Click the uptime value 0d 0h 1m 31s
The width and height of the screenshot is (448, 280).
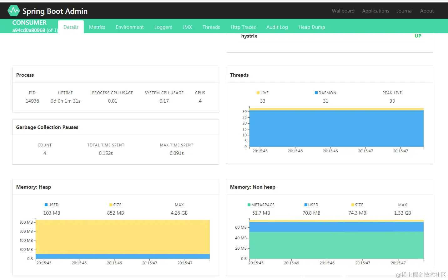coord(66,101)
